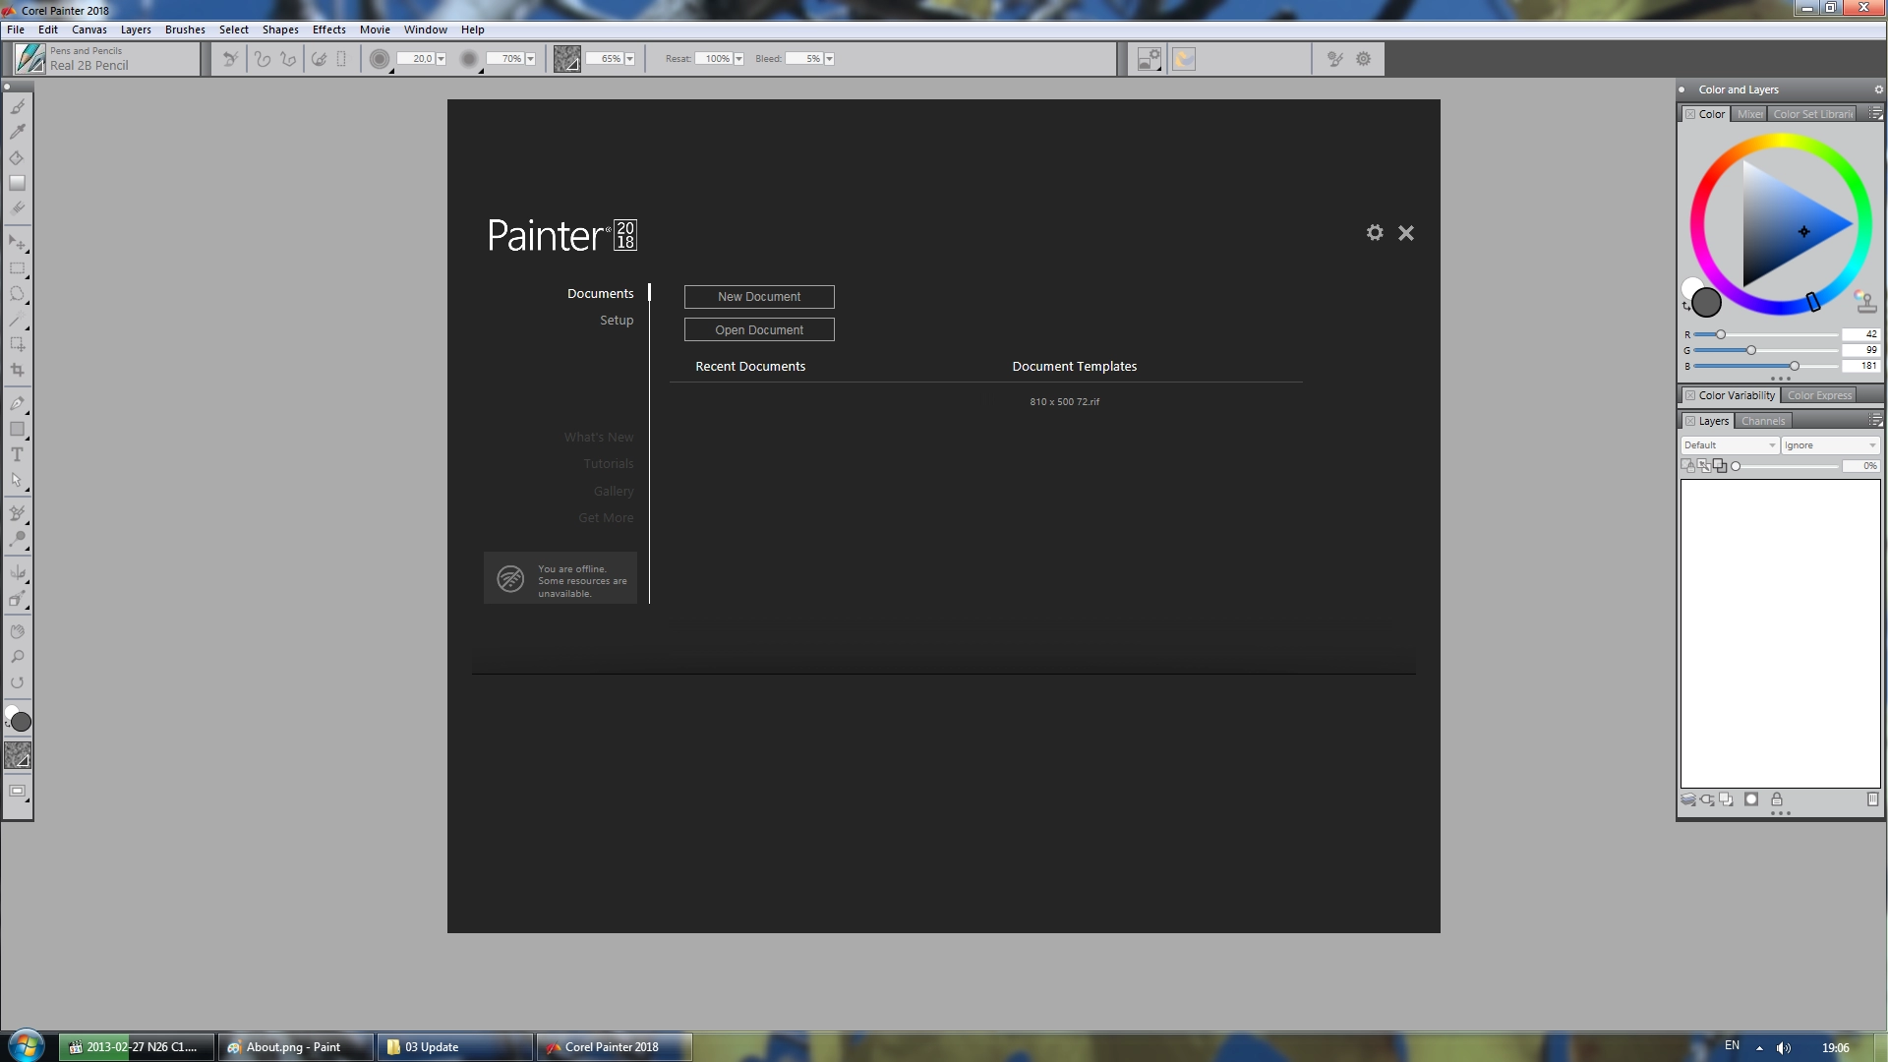Select the Magnifier zoom tool
This screenshot has height=1062, width=1888.
(17, 657)
